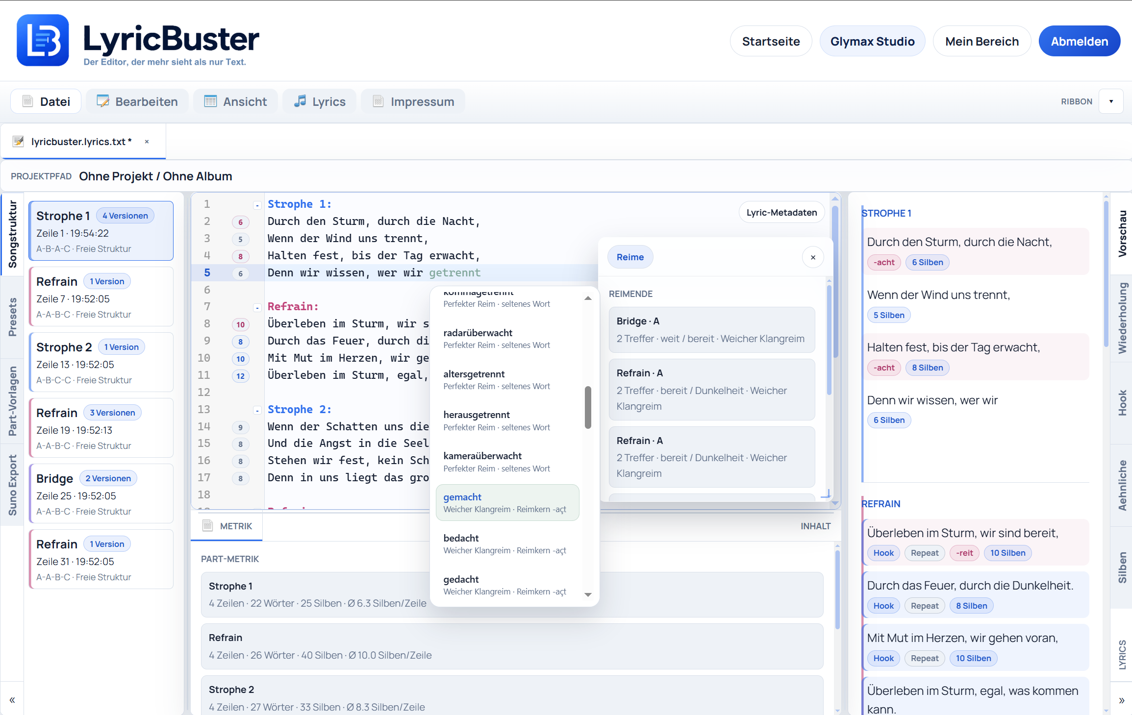Click the 3 Versionen badge on Refrain
Screen dimensions: 1132x715
[x=112, y=413]
